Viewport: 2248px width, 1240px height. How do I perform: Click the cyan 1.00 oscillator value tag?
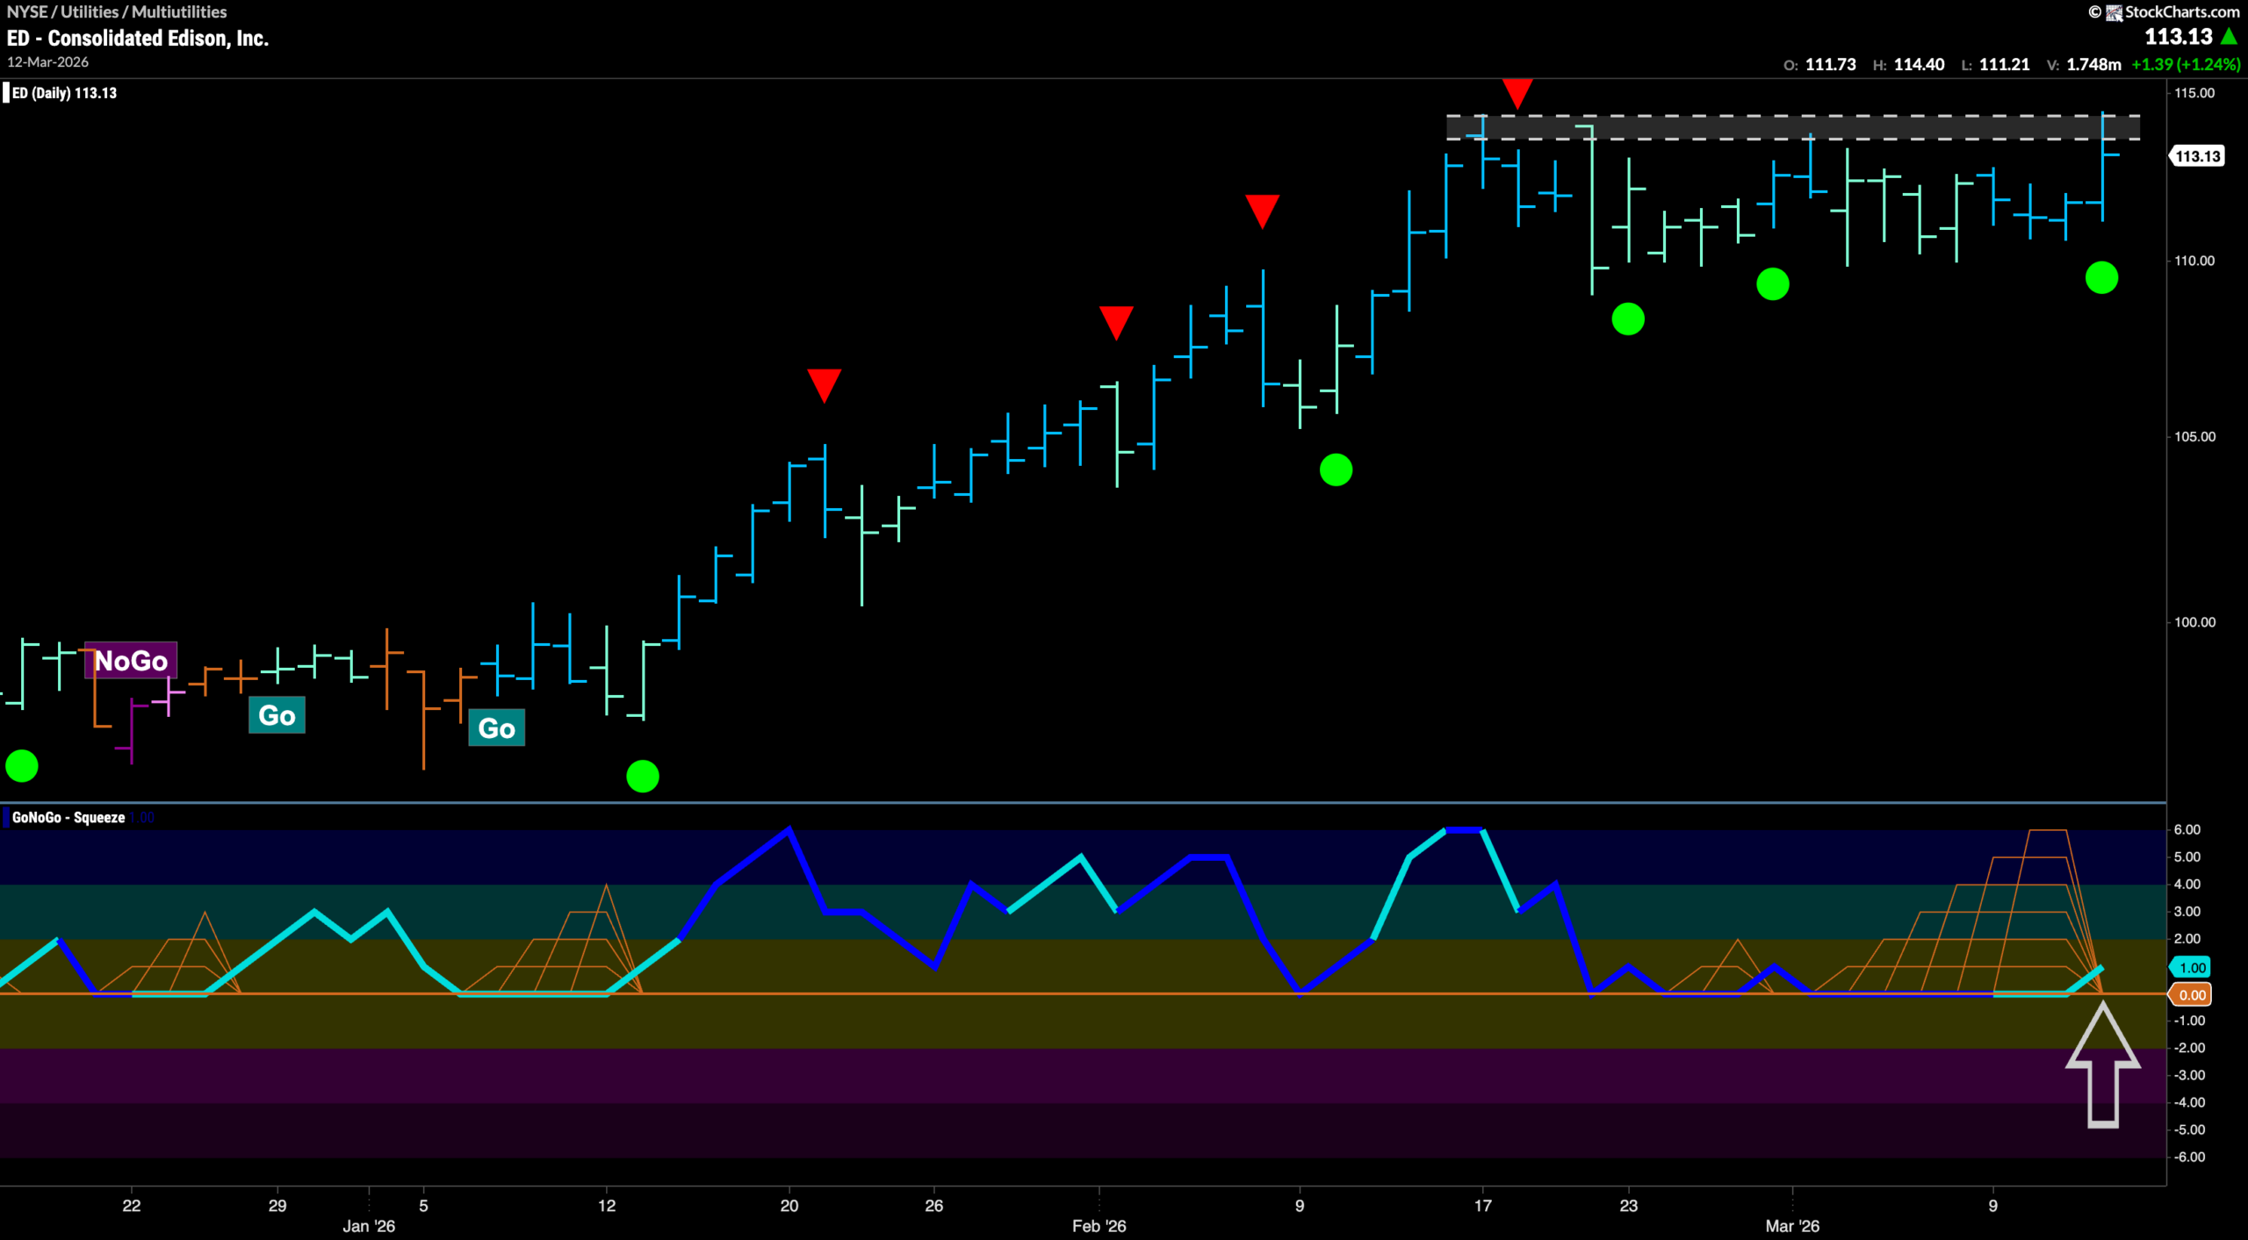tap(2191, 967)
